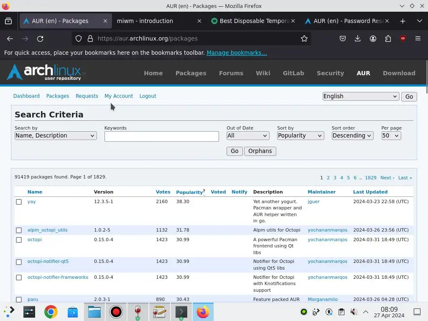428x321 pixels.
Task: Go to the Next results page
Action: point(387,178)
